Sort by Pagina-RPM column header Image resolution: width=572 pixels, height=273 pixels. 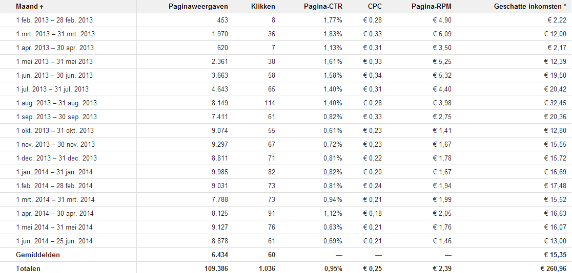pos(432,6)
